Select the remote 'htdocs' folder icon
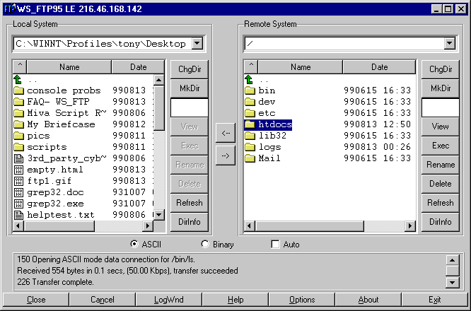Viewport: 471px width, 311px height. (x=250, y=124)
